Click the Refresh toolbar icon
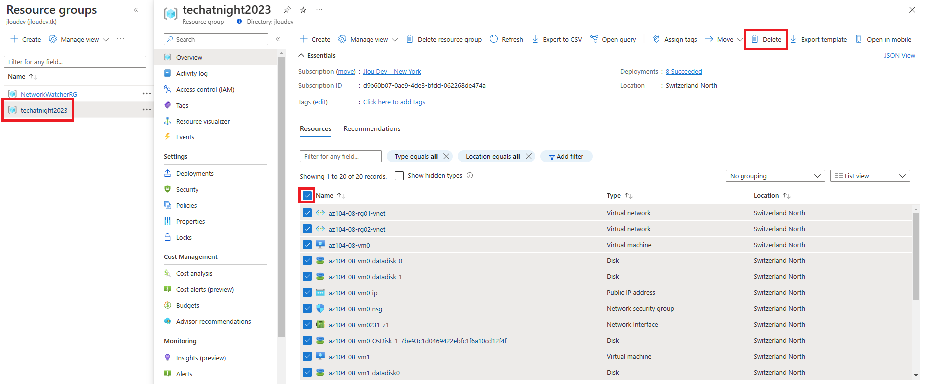 pos(494,39)
